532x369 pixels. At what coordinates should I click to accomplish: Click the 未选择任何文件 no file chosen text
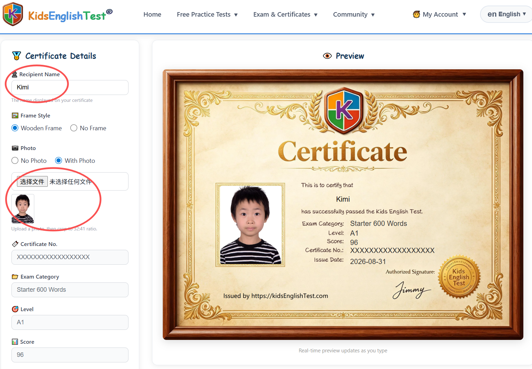pyautogui.click(x=70, y=182)
